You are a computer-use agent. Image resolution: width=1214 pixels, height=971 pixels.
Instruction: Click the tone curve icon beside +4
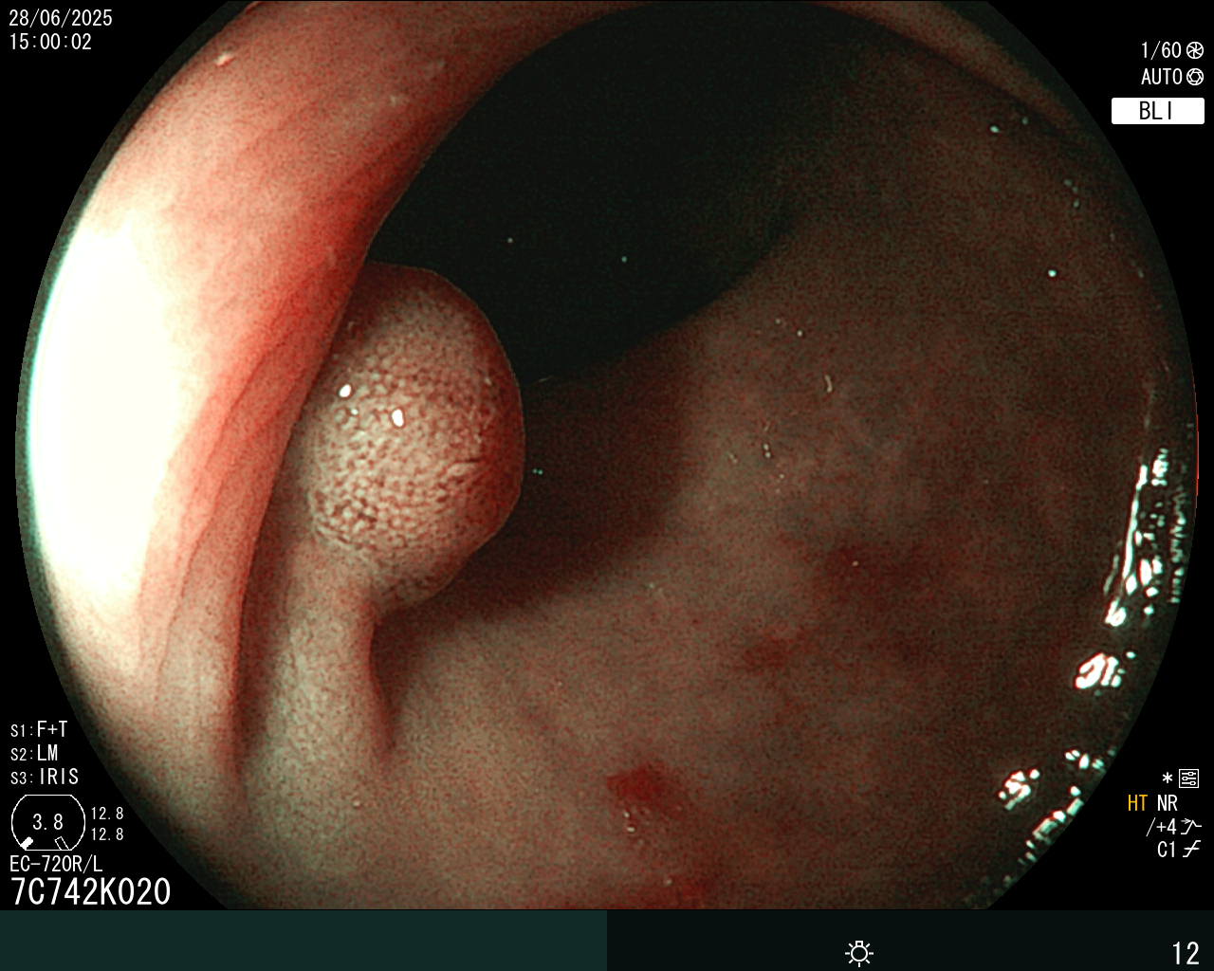(1191, 826)
